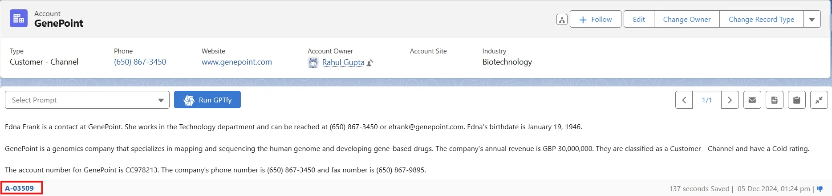Click the Account building icon
Screen dimensions: 832x196
pos(19,18)
